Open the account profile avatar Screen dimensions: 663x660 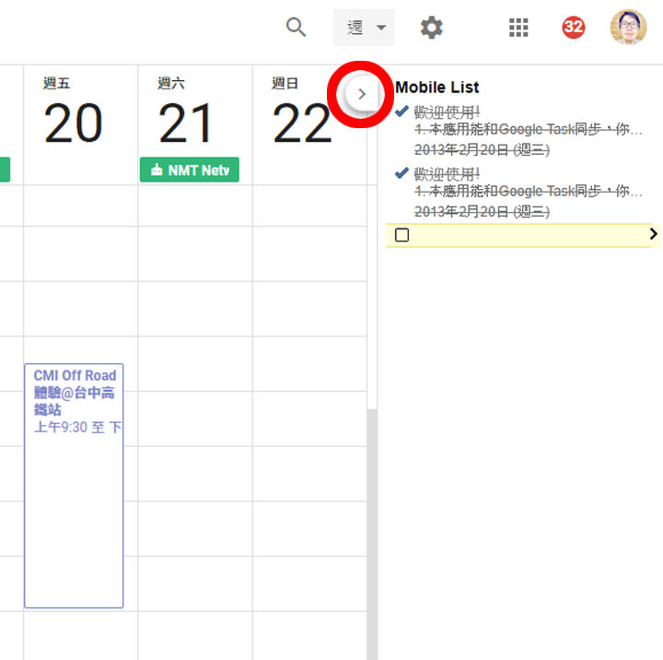[628, 27]
